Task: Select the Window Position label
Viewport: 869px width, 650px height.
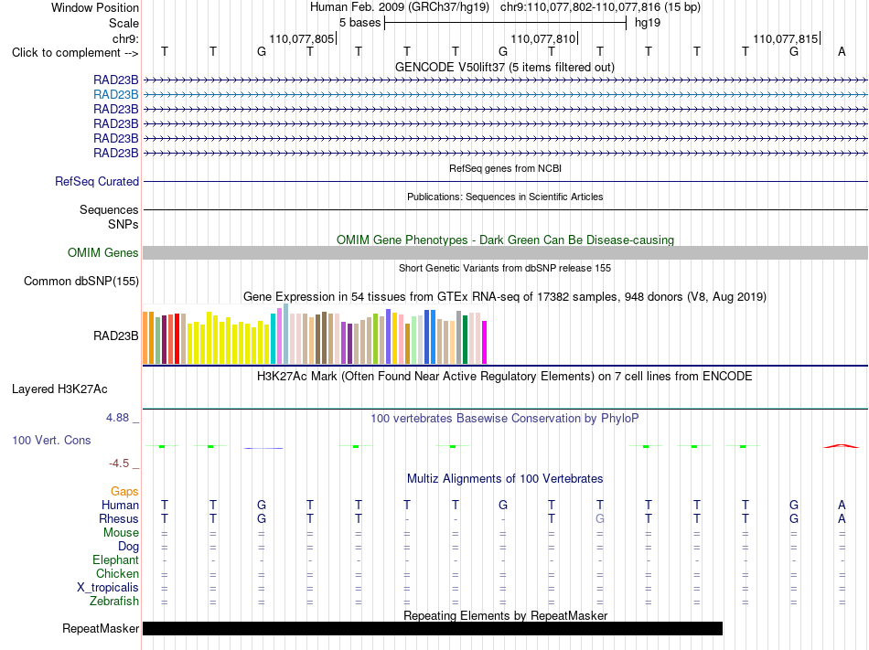Action: pyautogui.click(x=95, y=7)
